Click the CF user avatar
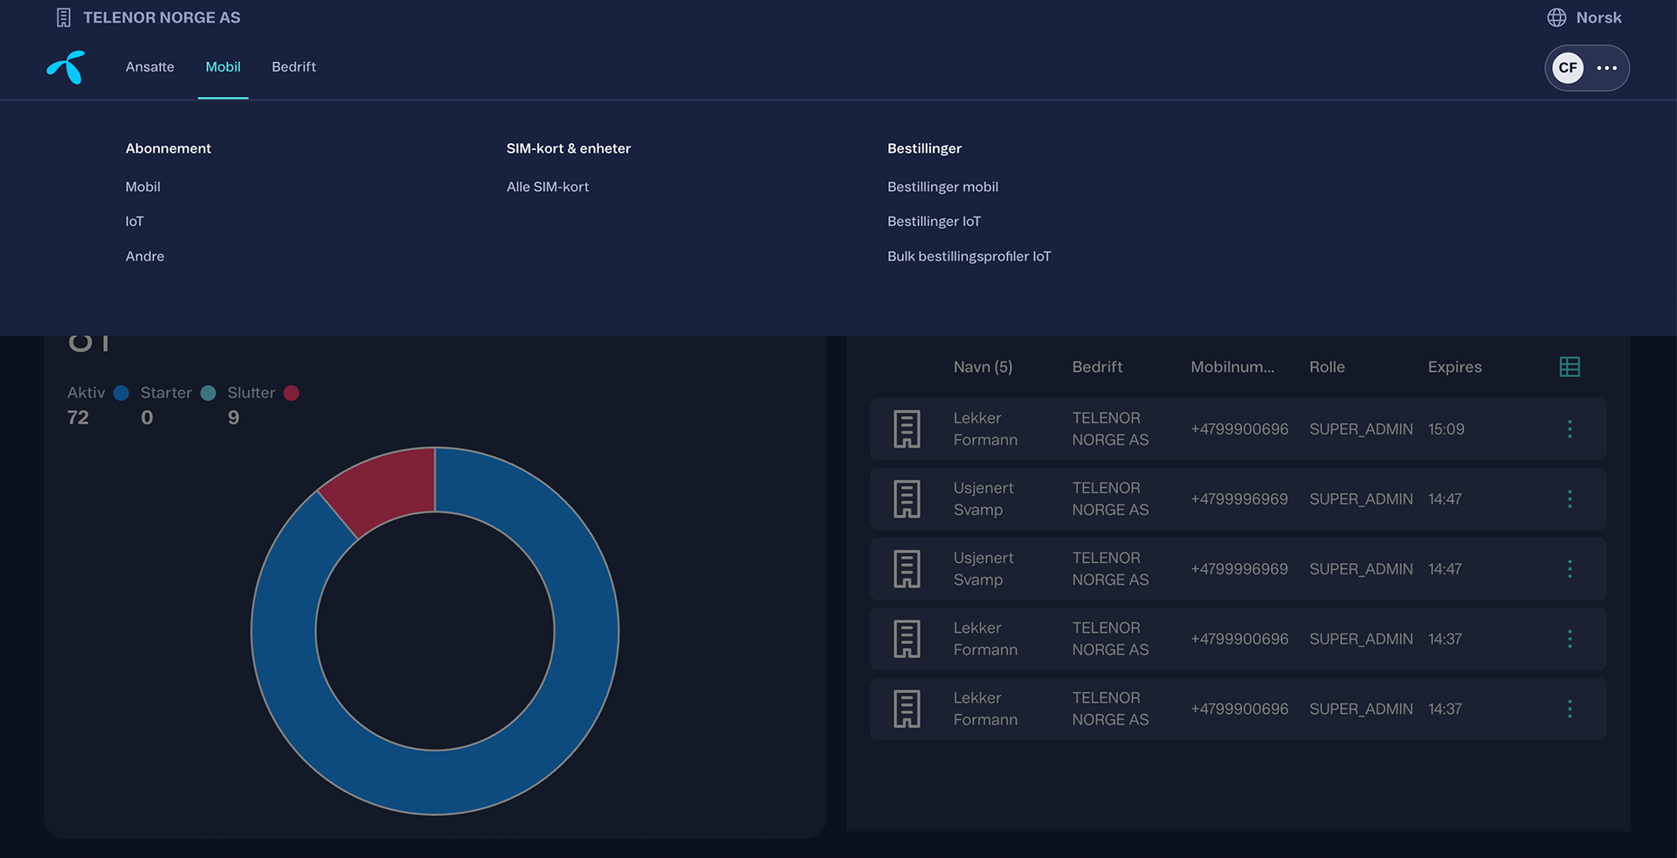 click(1568, 68)
